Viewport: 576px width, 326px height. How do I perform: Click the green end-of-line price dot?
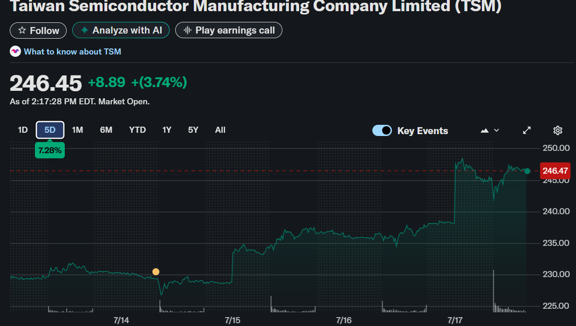coord(527,171)
